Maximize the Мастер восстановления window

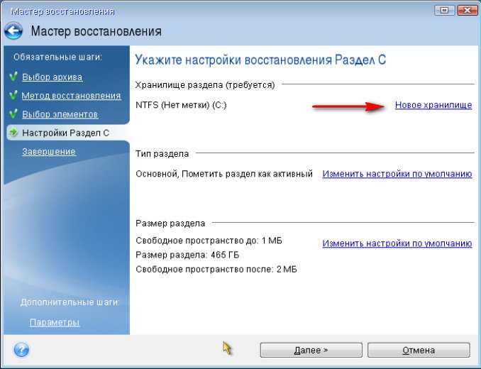click(x=444, y=11)
